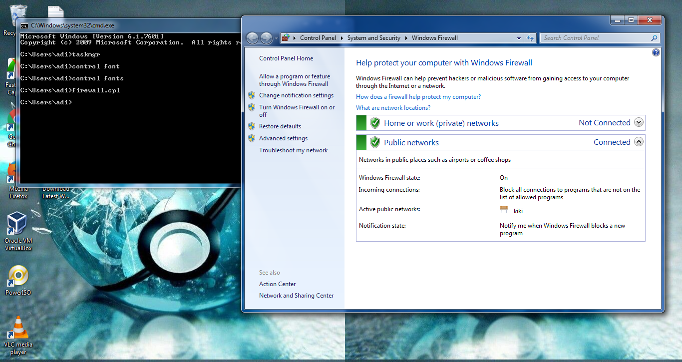Click the UAC shield beside Change notification settings
Viewport: 682px width, 362px height.
(x=251, y=95)
